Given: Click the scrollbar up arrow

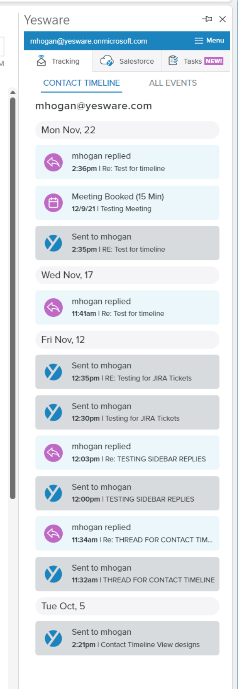Looking at the screenshot, I should pyautogui.click(x=13, y=92).
